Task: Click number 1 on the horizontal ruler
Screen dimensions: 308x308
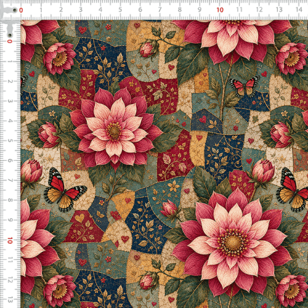Action: click(x=41, y=10)
